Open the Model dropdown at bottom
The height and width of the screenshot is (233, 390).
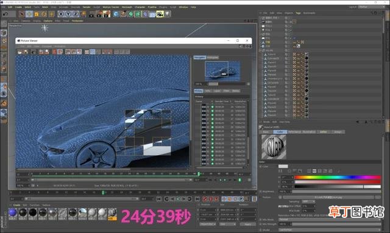(330, 230)
